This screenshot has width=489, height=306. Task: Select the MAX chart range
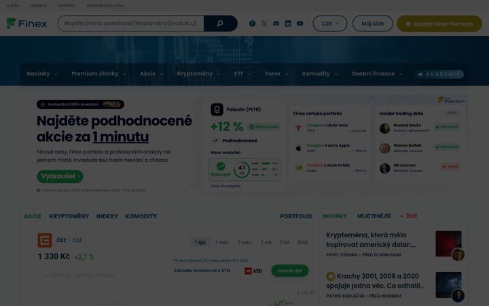tap(303, 242)
